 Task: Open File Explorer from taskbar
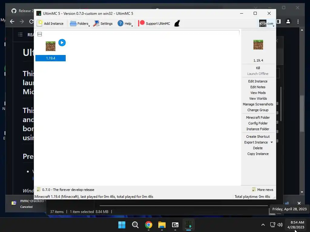(x=162, y=225)
